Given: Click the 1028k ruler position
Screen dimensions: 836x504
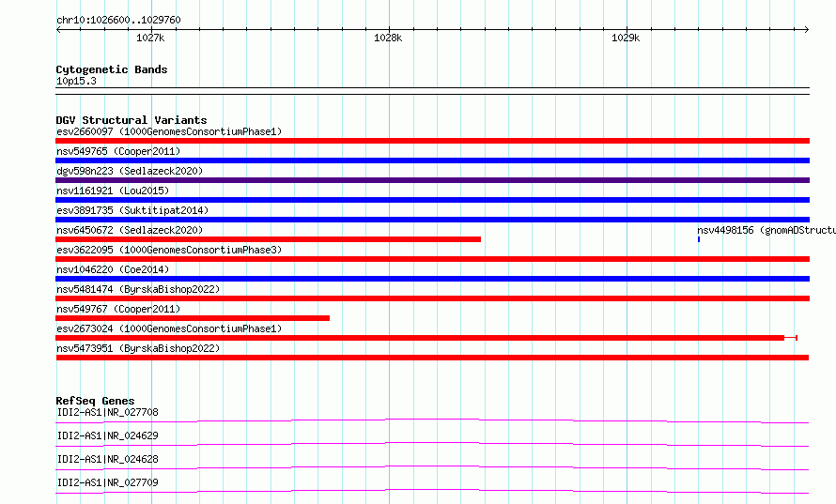Looking at the screenshot, I should tap(388, 38).
